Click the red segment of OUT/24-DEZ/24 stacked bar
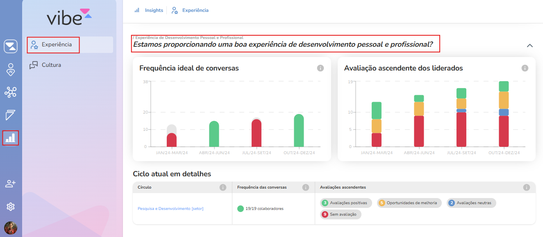Screen dimensions: 543x237 coord(504,131)
